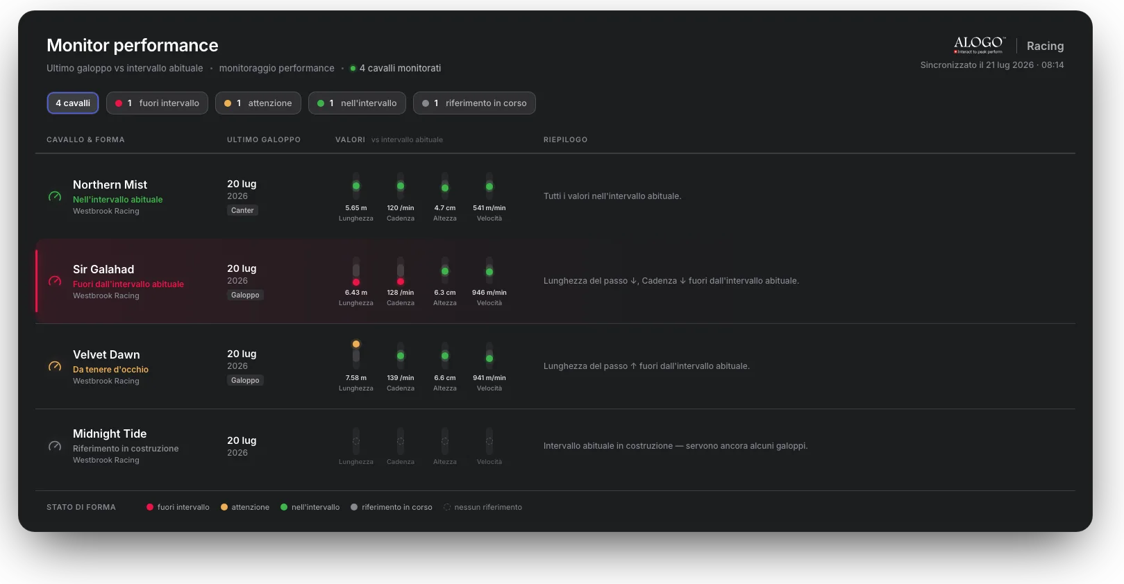Click the "20 lug" date for Midnight Tide

click(242, 440)
